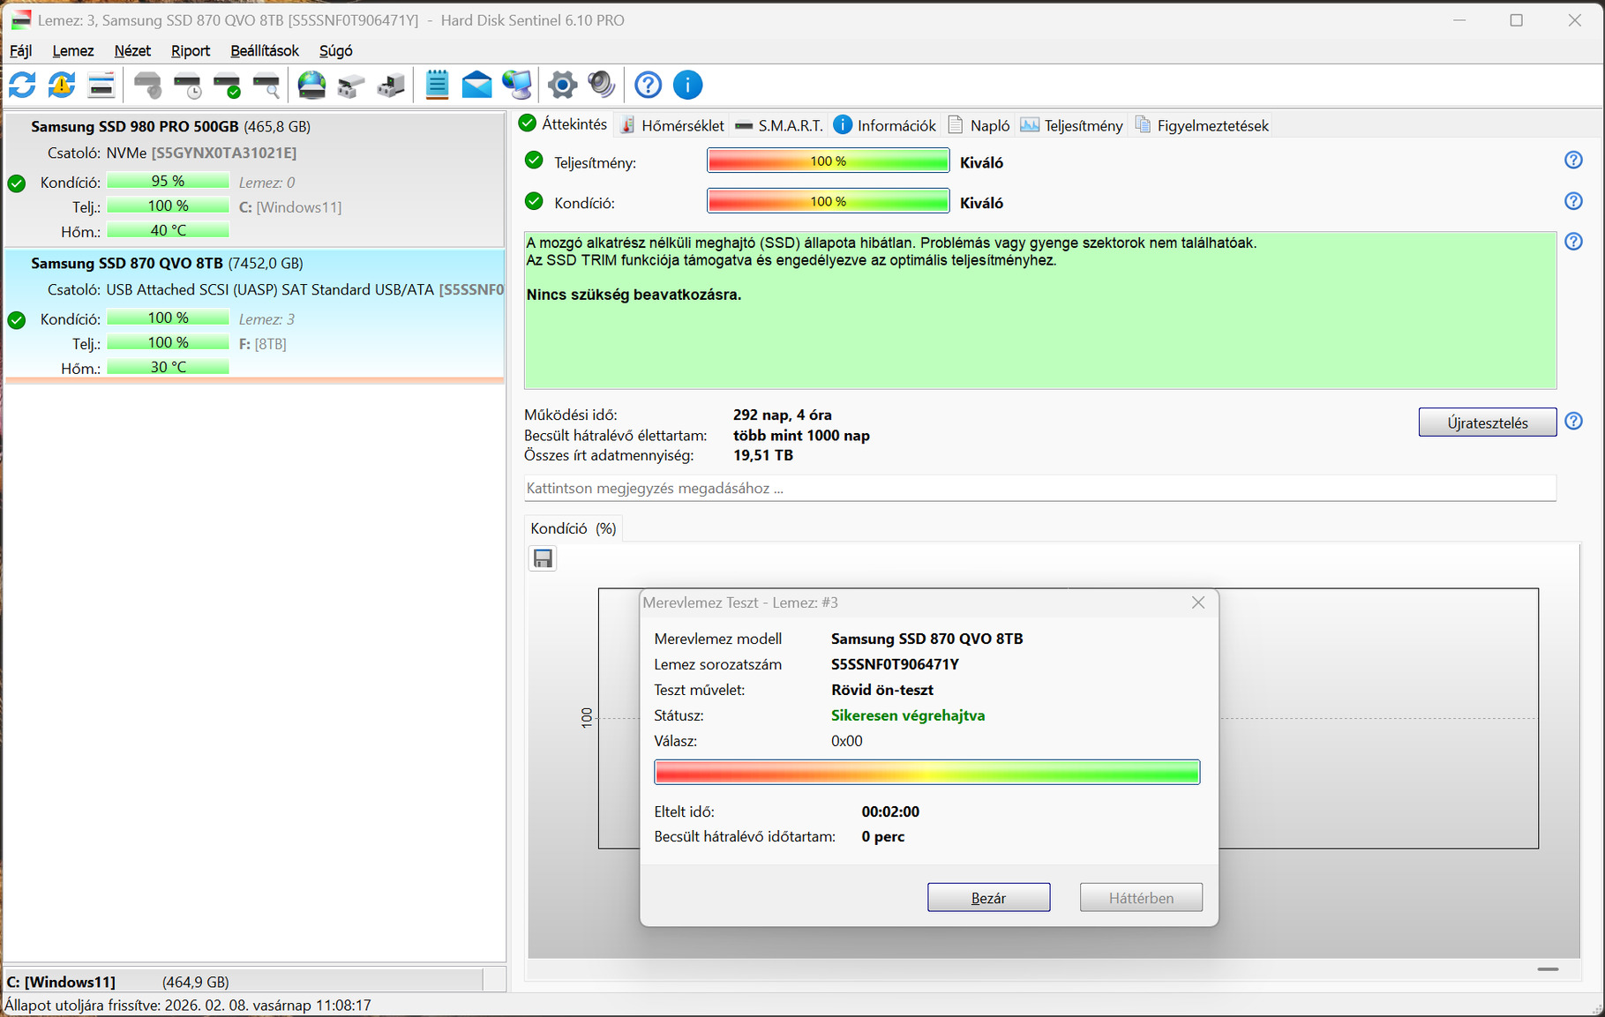Screen dimensions: 1605x1017
Task: Open settings with the gear toolbar icon
Action: pos(562,85)
